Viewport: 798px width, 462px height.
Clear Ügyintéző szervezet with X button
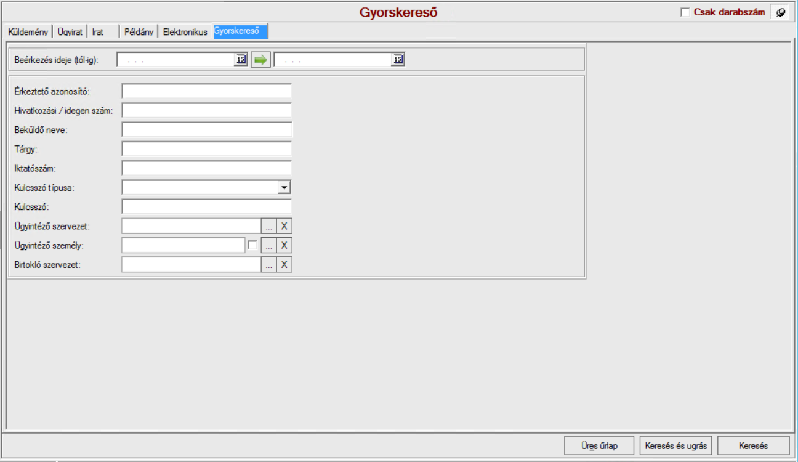click(284, 226)
